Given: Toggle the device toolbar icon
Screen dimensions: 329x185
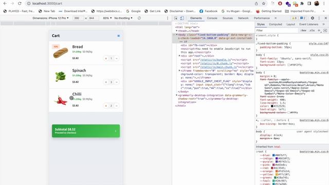Looking at the screenshot, I should point(182,18).
